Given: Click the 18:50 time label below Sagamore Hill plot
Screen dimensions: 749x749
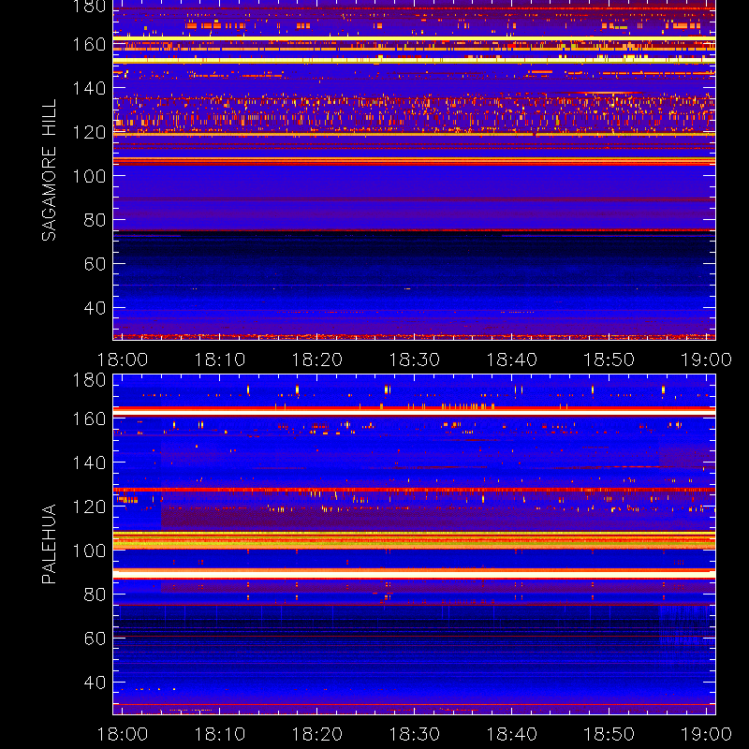Looking at the screenshot, I should click(609, 360).
